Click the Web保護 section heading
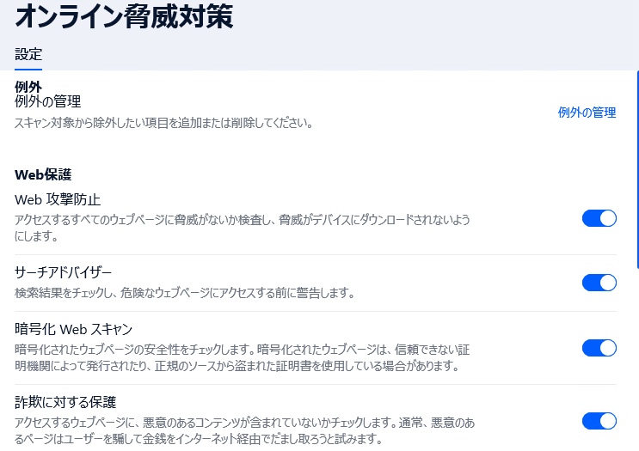 point(43,174)
